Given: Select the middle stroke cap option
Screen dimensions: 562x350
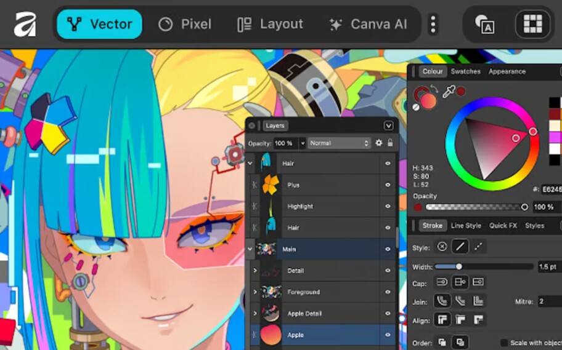Looking at the screenshot, I should (460, 282).
